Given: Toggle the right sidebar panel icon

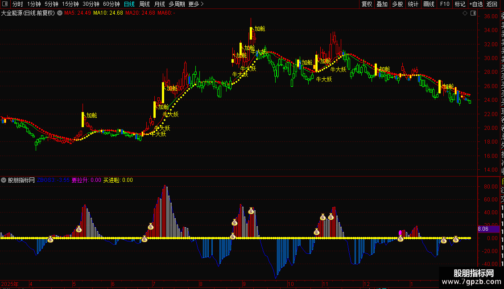Looking at the screenshot, I should pyautogui.click(x=473, y=13).
